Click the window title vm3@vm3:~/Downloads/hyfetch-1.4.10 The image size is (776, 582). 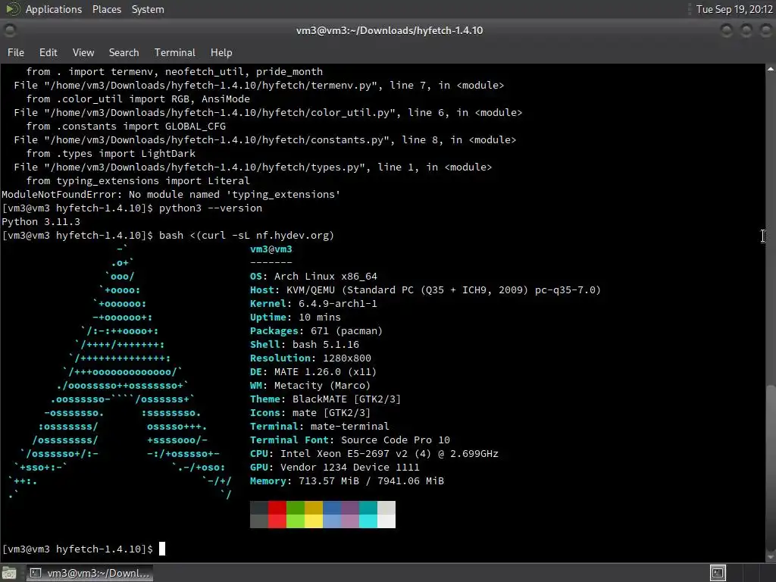point(390,30)
